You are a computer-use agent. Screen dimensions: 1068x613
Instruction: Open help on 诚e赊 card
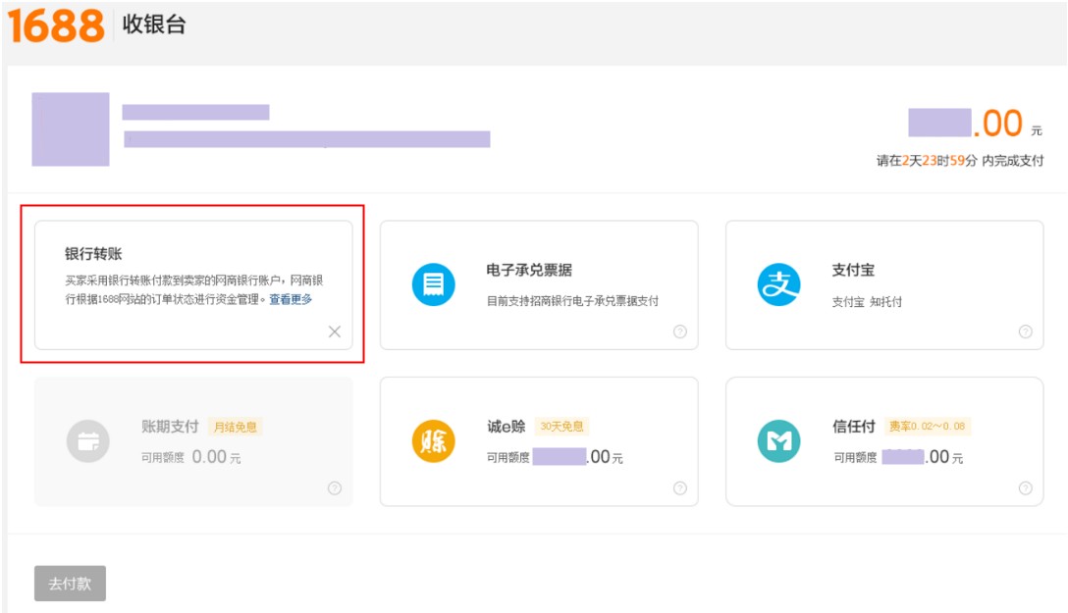679,487
